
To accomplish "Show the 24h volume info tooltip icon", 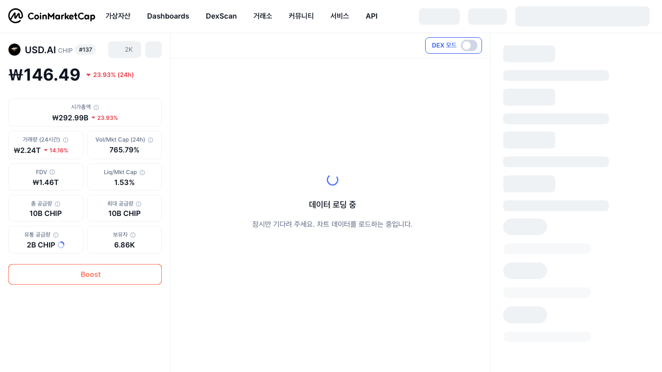I will coord(66,140).
